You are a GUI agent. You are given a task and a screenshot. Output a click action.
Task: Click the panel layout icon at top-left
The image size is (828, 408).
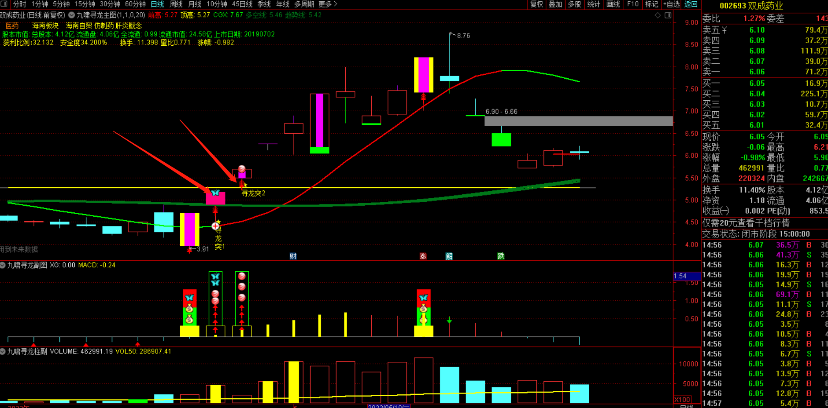click(x=4, y=4)
